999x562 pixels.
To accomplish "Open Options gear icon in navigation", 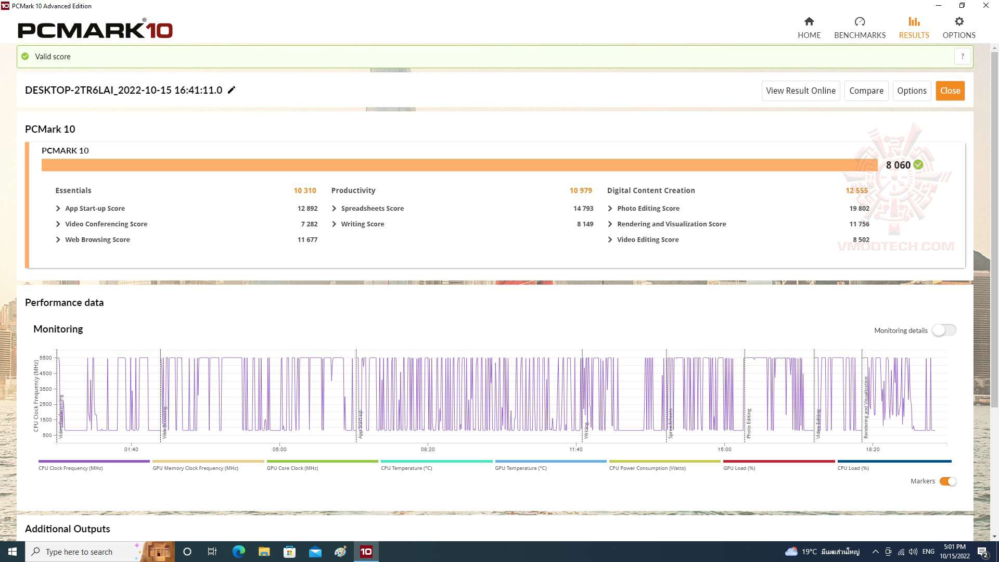I will pos(959,21).
